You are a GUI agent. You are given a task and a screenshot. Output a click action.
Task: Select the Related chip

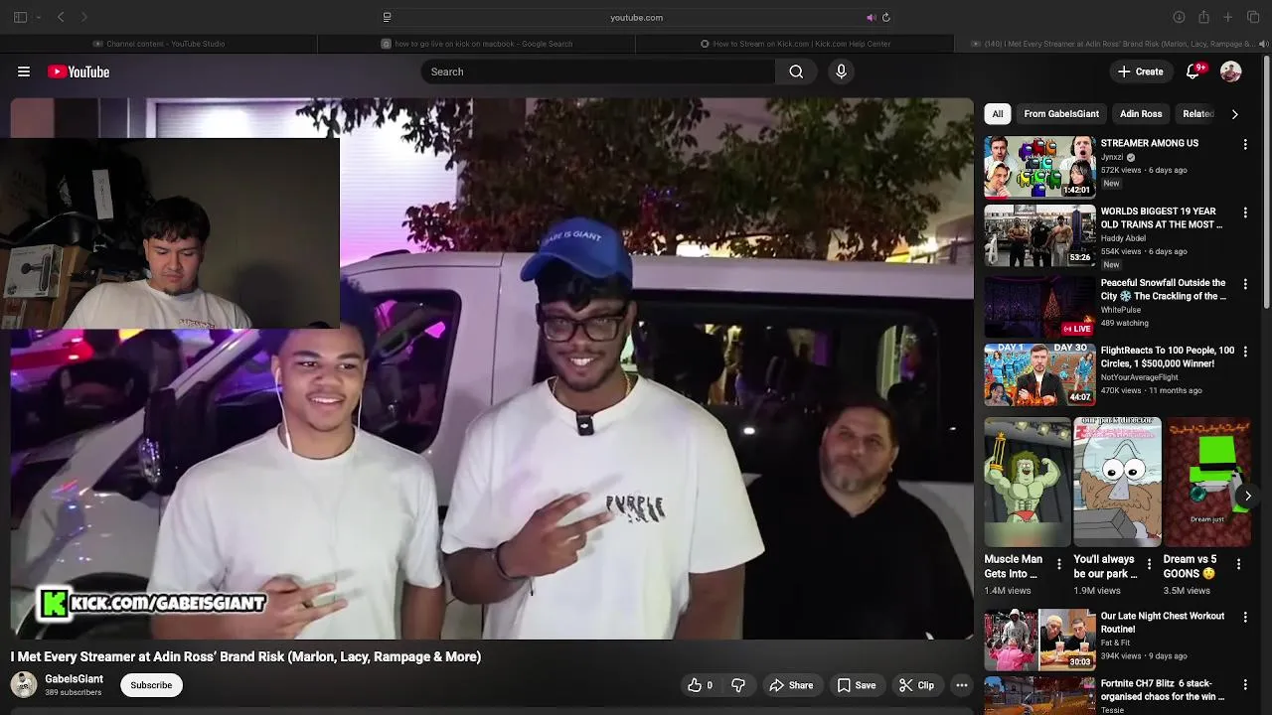(x=1197, y=113)
